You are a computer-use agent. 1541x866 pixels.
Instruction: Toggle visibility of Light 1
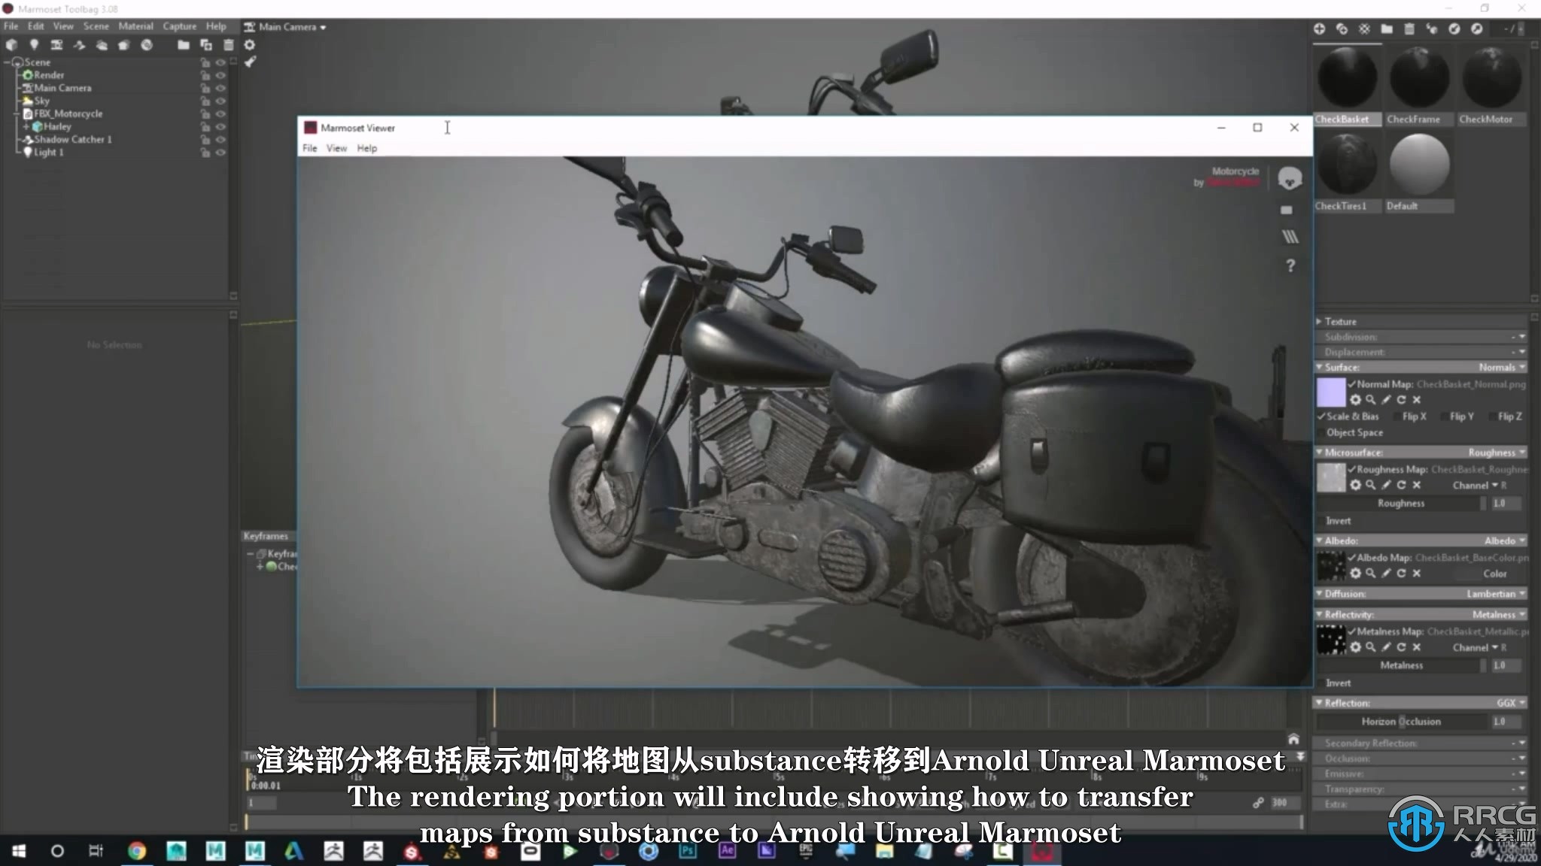220,152
